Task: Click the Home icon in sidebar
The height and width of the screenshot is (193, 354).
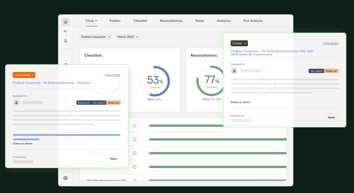Action: tap(65, 22)
